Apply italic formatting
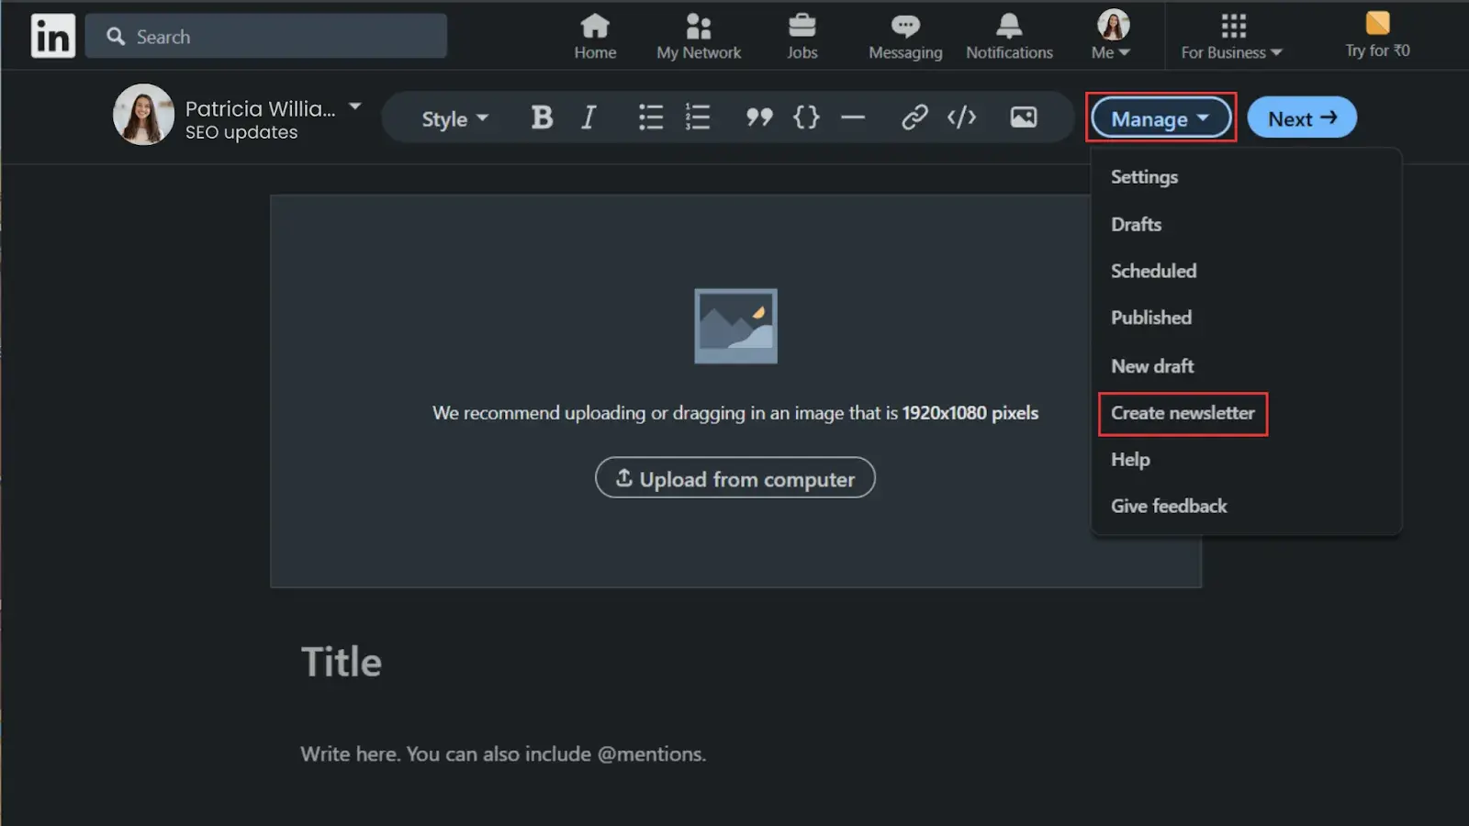Screen dimensions: 1469x826 tap(588, 117)
